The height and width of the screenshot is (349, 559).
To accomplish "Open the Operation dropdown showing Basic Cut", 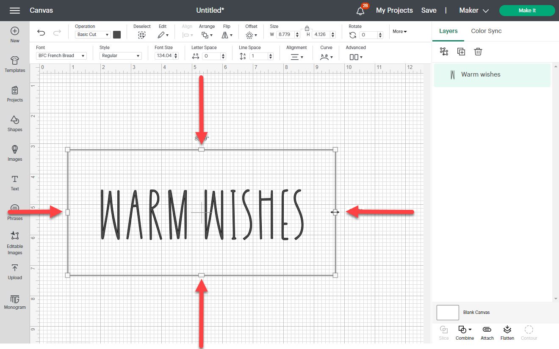I will pyautogui.click(x=92, y=34).
